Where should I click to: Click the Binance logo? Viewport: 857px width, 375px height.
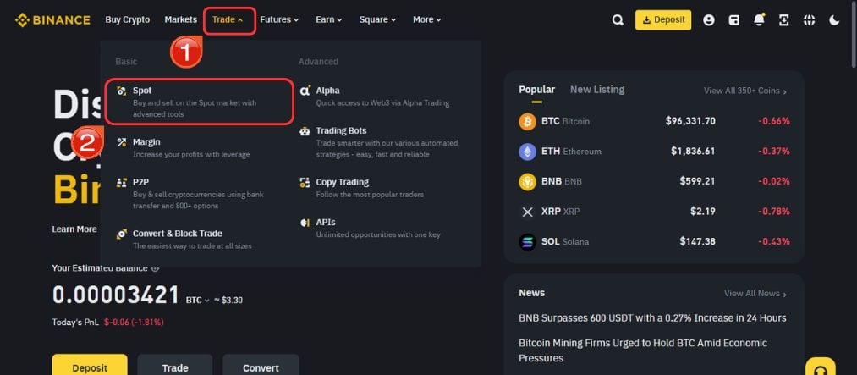coord(52,20)
